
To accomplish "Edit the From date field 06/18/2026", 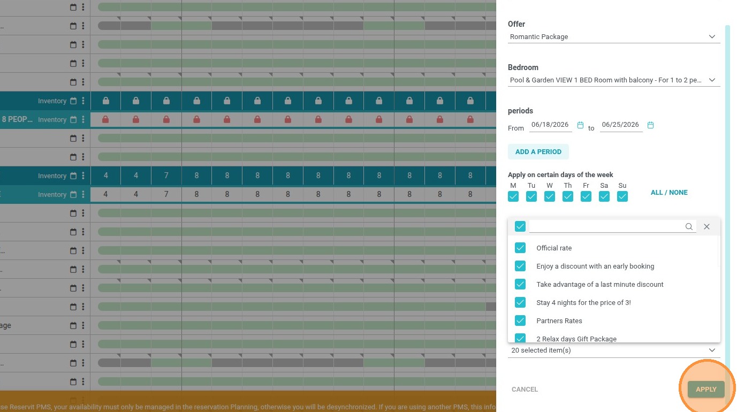I will click(550, 125).
